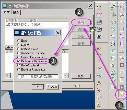
Task: Choose the Geometric Tolerance radio option
Action: pyautogui.click(x=31, y=53)
